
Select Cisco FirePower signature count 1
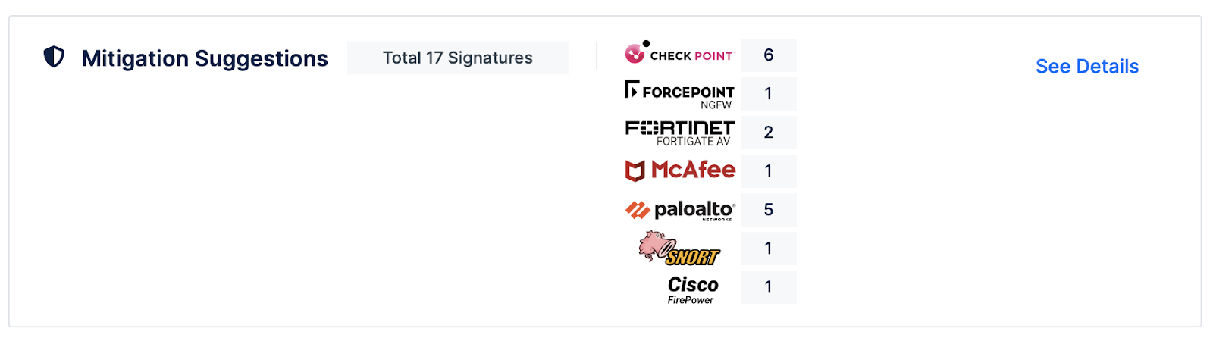(768, 287)
